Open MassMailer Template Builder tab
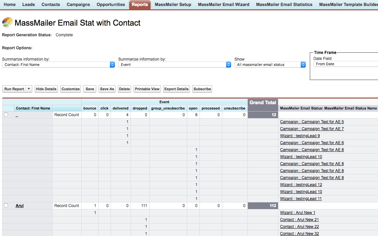The image size is (378, 236). 348,4
